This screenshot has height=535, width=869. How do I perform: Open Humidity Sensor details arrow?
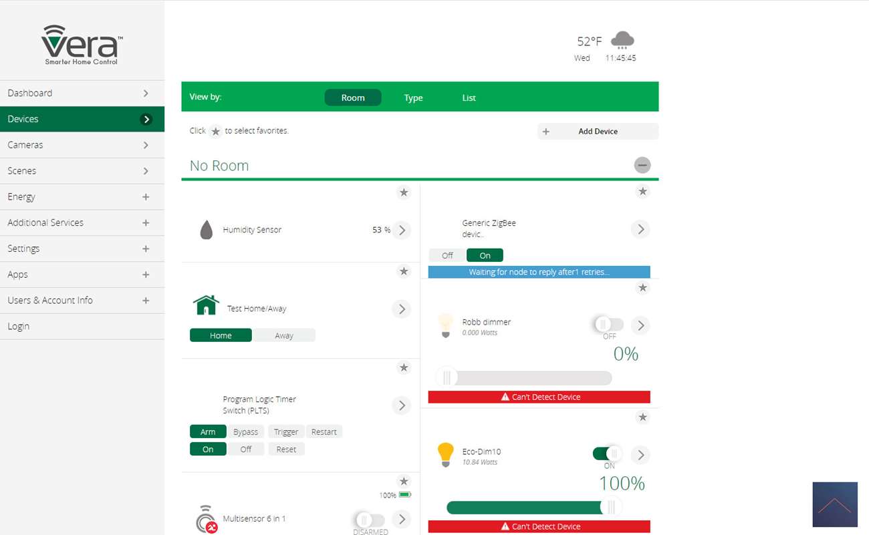[x=402, y=230]
